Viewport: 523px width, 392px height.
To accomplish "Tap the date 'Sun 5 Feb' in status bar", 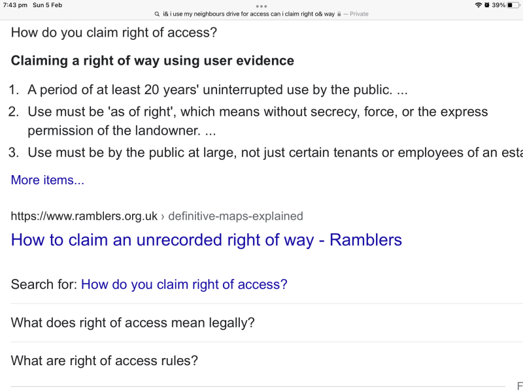I will (48, 5).
